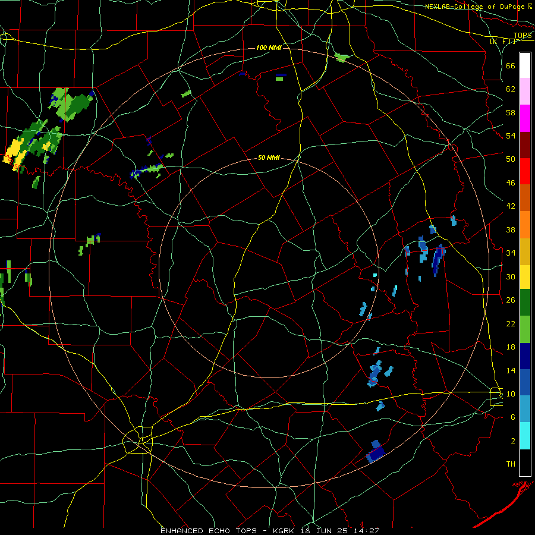
Task: Click the legend value "18"
Action: pyautogui.click(x=511, y=347)
